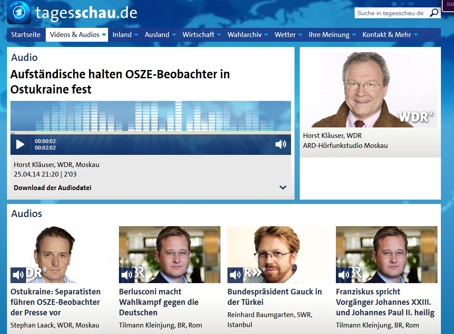This screenshot has height=334, width=454.
Task: Click text 'Stephan Laack, WDR, Moskau'
Action: click(x=55, y=325)
